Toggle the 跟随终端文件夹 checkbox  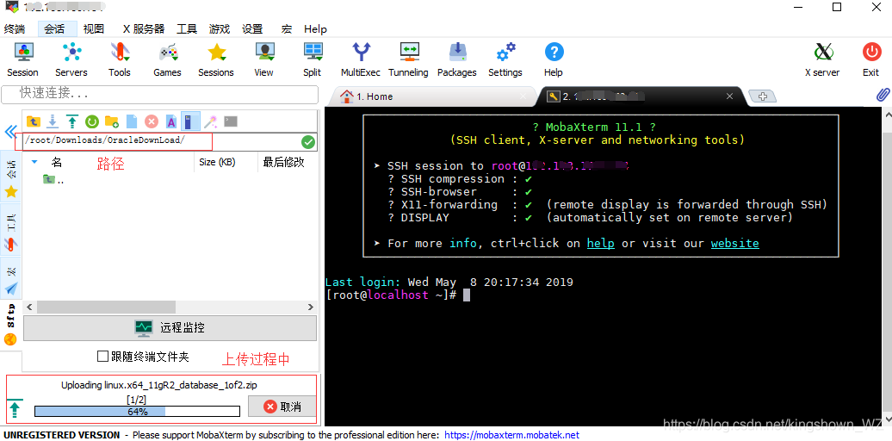(x=102, y=357)
